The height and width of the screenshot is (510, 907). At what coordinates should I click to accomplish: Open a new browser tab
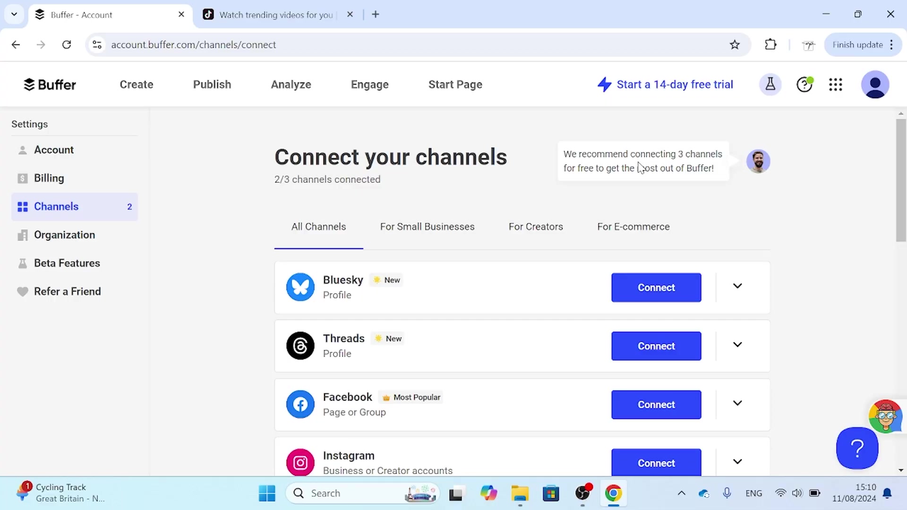(376, 14)
